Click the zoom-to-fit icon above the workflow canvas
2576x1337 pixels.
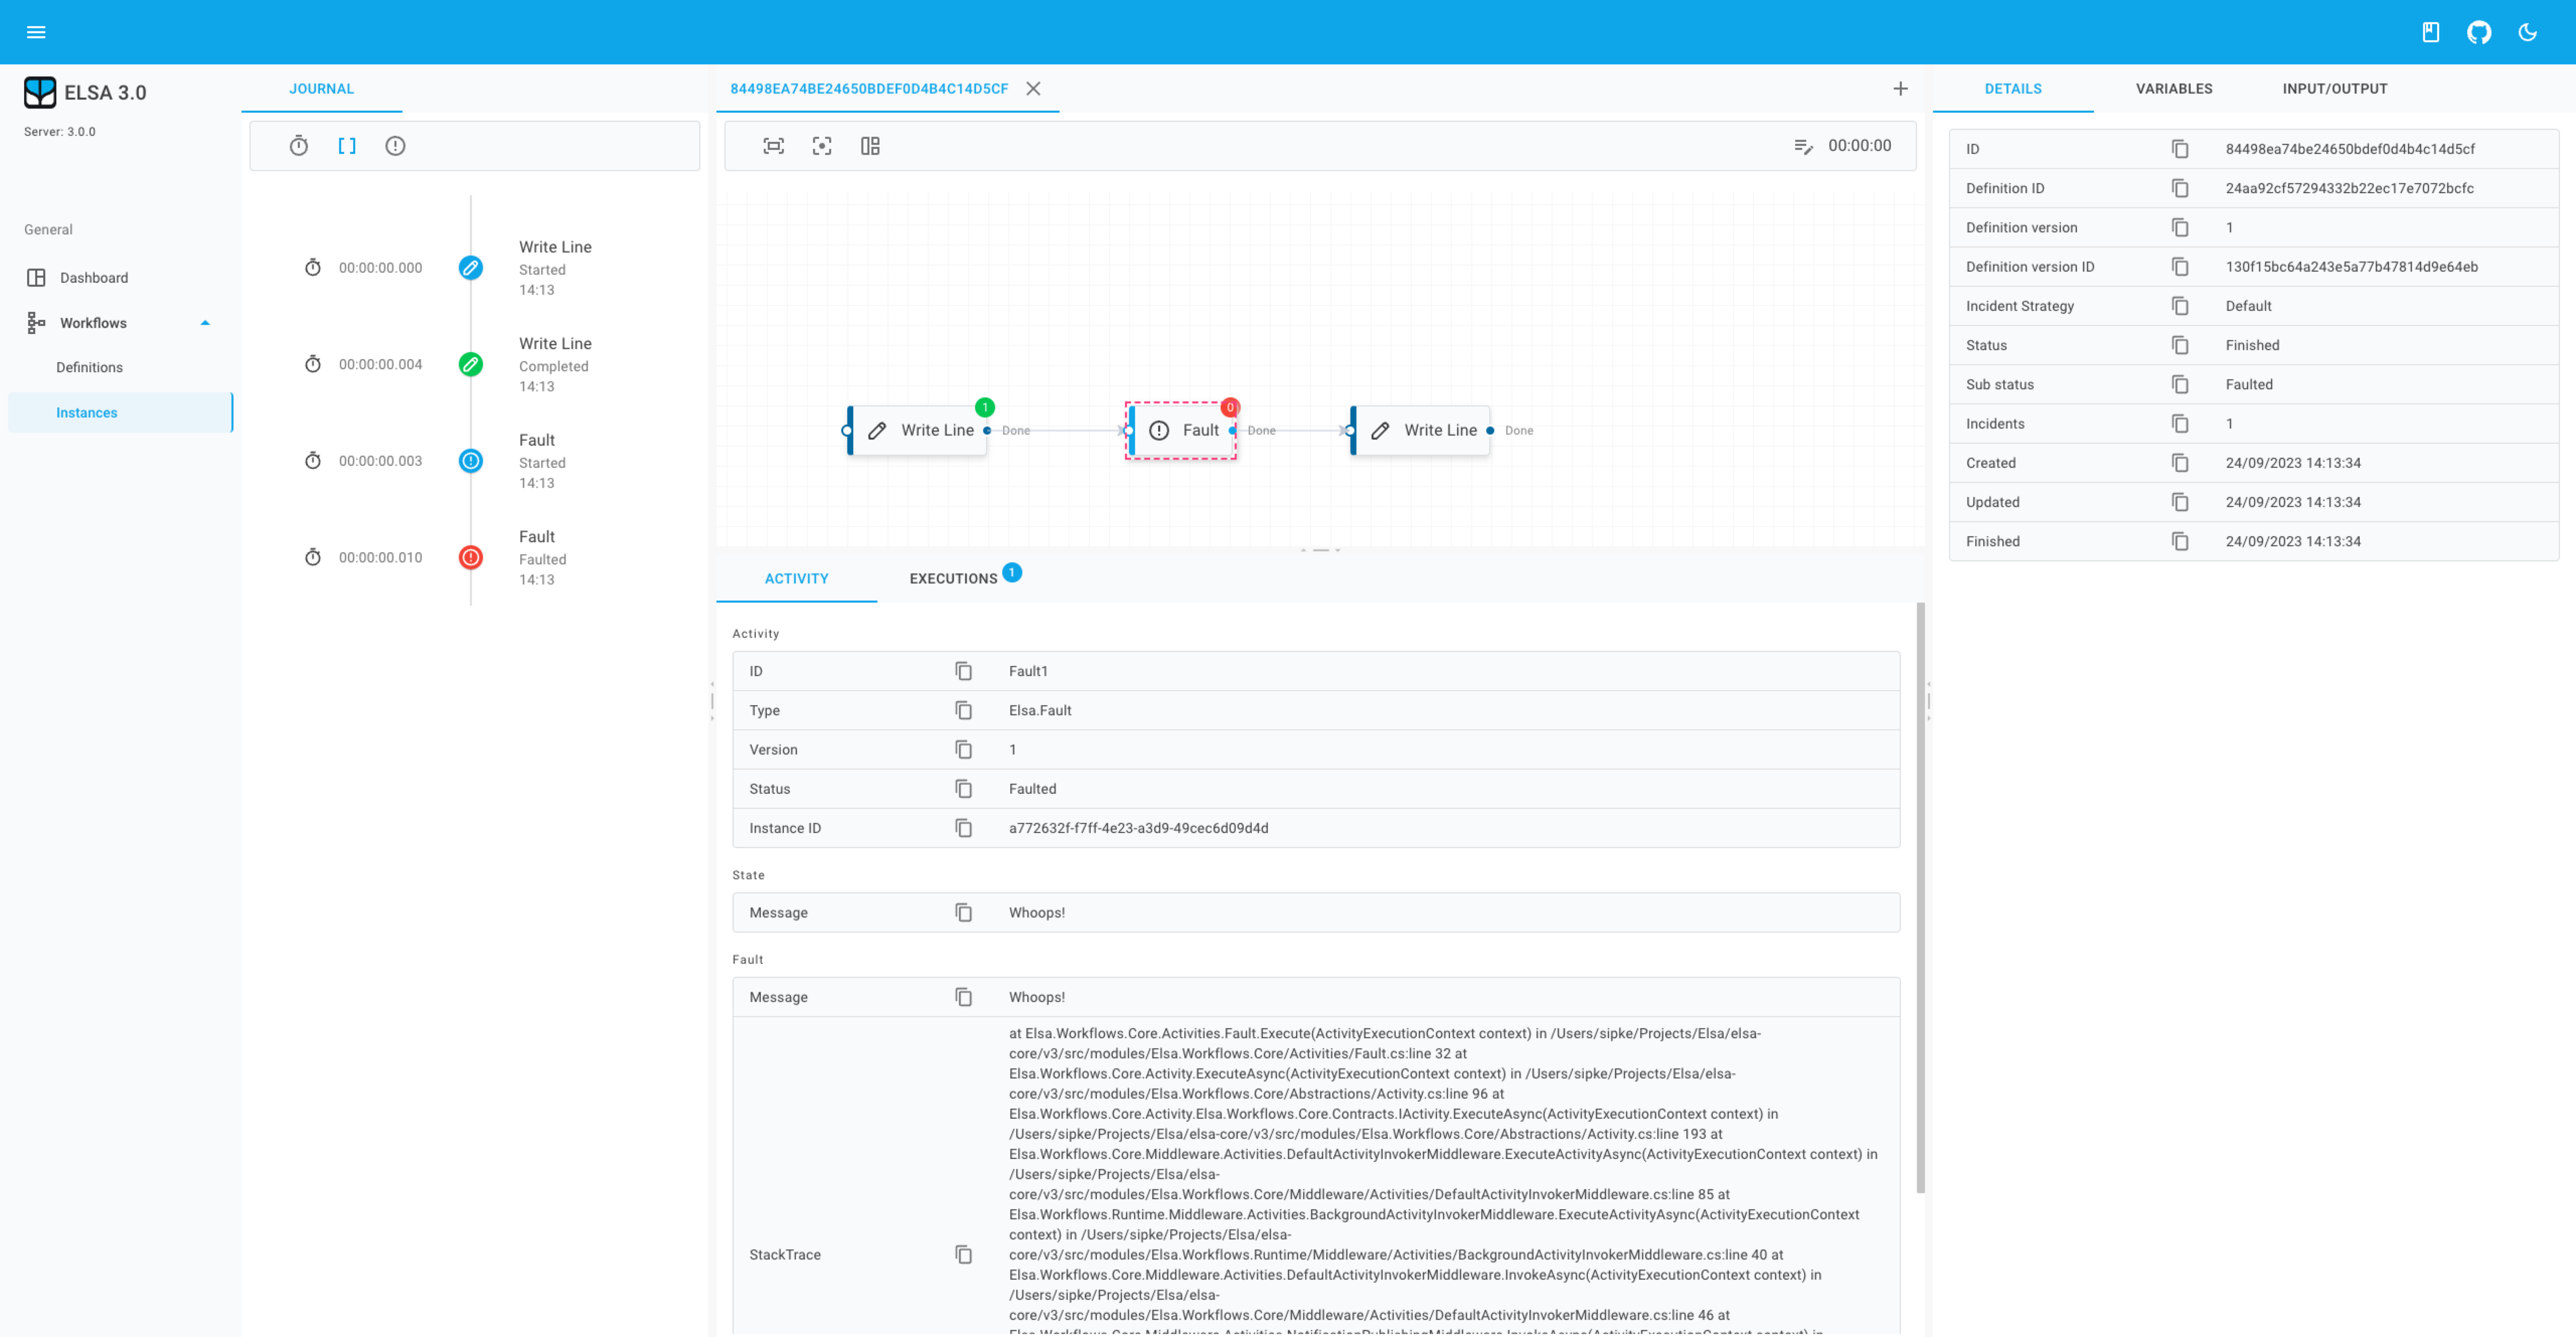point(773,145)
